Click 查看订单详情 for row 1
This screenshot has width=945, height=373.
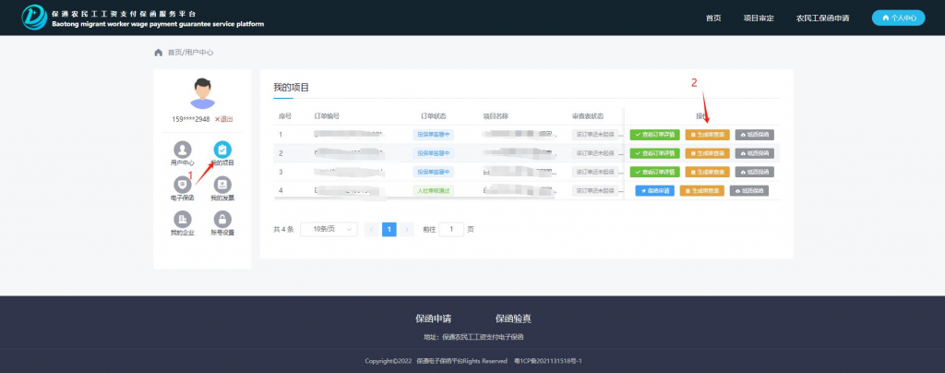654,135
